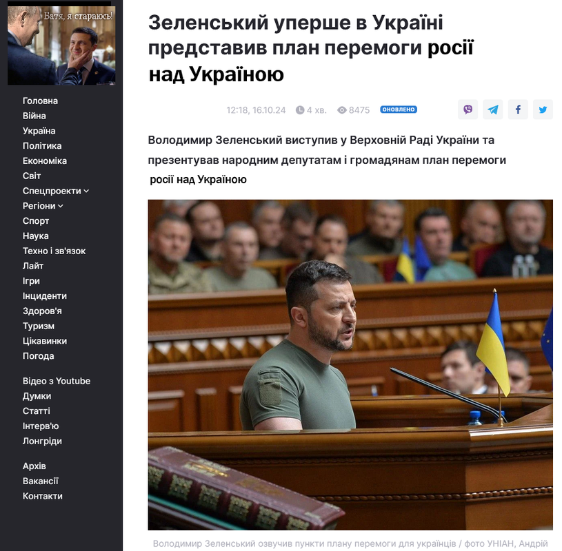The width and height of the screenshot is (562, 551).
Task: Open the Головна menu item
Action: (x=40, y=101)
